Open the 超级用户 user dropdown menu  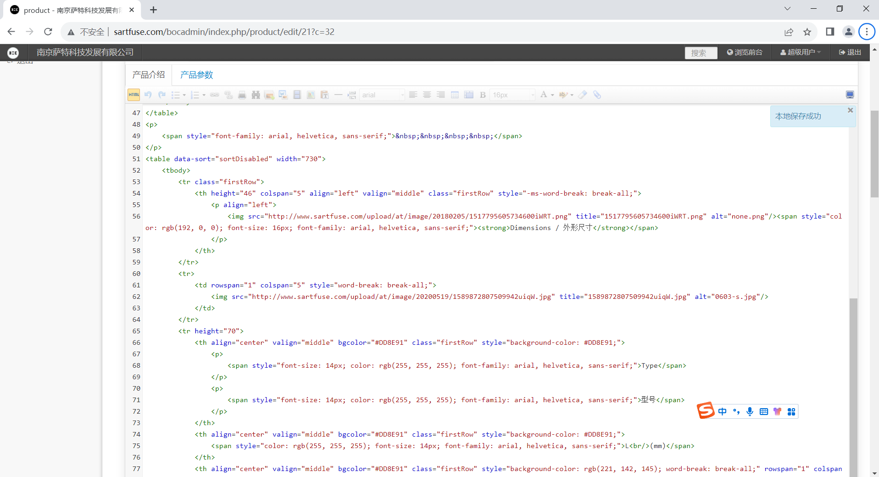pos(801,52)
